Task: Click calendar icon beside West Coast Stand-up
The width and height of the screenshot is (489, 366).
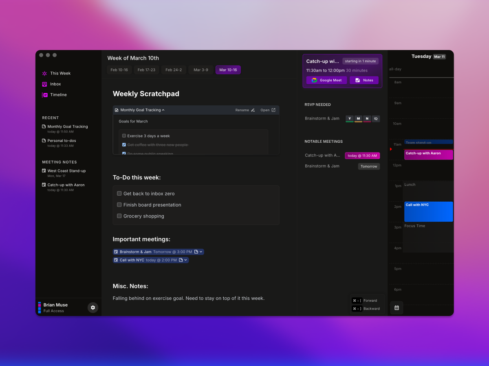Action: click(x=44, y=171)
